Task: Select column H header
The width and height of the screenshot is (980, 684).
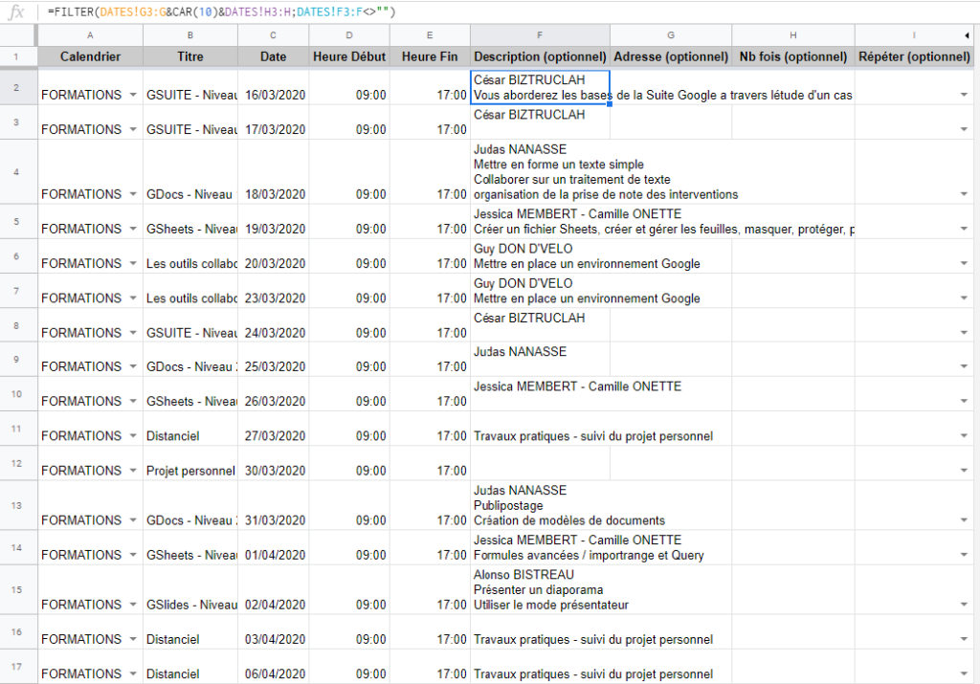Action: pyautogui.click(x=793, y=35)
